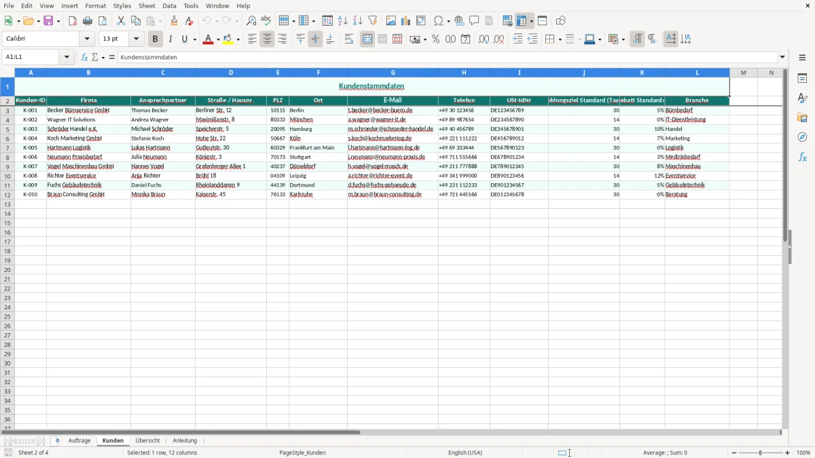The image size is (815, 458).
Task: Run the Spelling check icon
Action: click(x=266, y=21)
